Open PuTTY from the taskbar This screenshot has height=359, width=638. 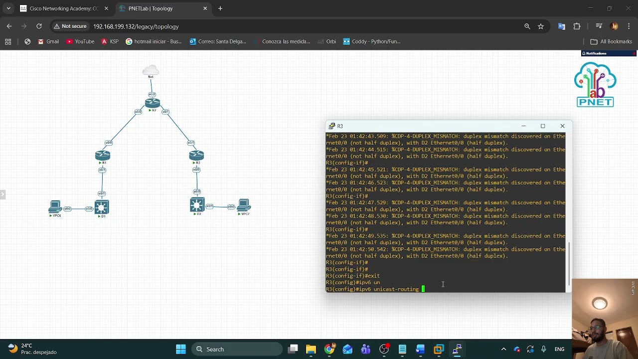click(x=457, y=349)
